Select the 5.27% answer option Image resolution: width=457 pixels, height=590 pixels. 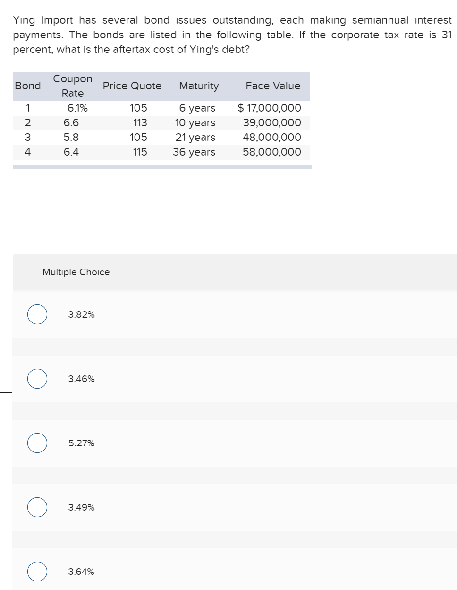tap(37, 443)
